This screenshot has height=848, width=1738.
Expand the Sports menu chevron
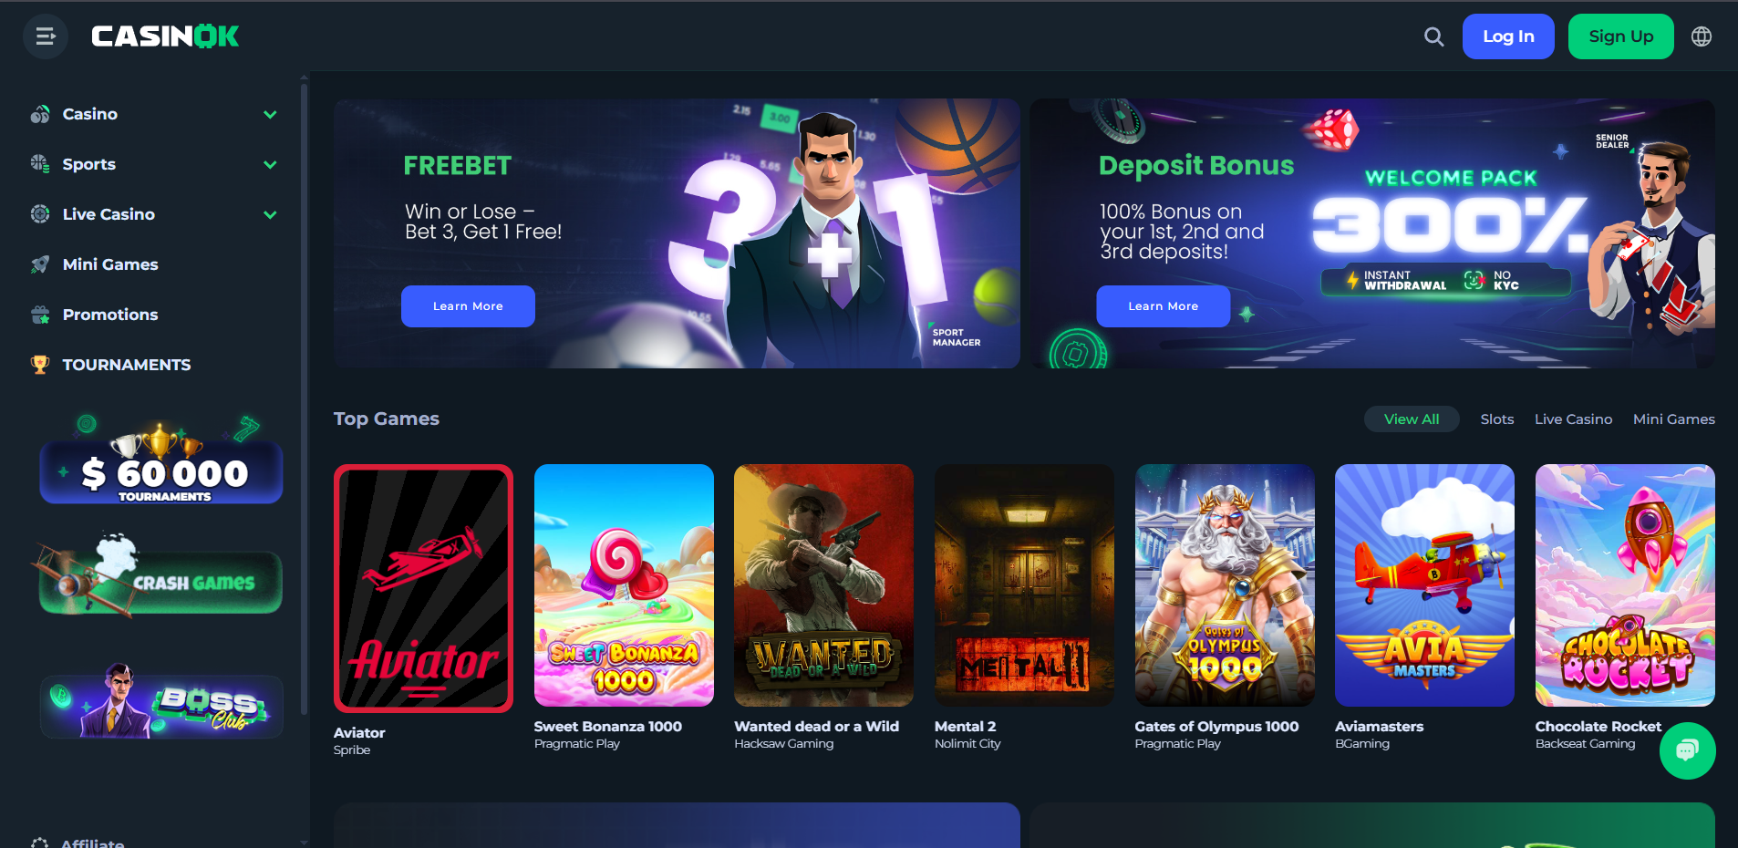[x=270, y=164]
